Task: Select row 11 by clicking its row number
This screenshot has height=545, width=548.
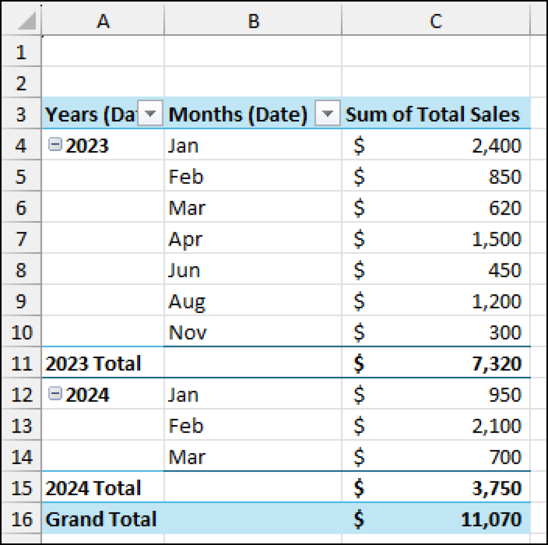Action: coord(21,363)
